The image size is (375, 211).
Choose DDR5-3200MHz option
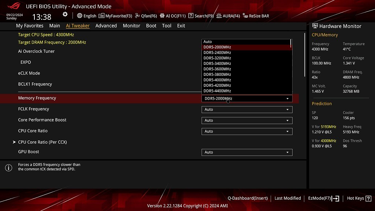coord(246,58)
